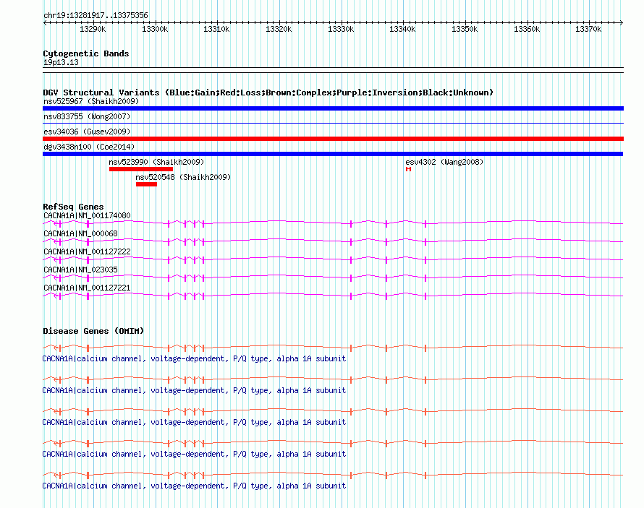Open the nsv520548 (Shaikh2009) variant label

(x=183, y=177)
